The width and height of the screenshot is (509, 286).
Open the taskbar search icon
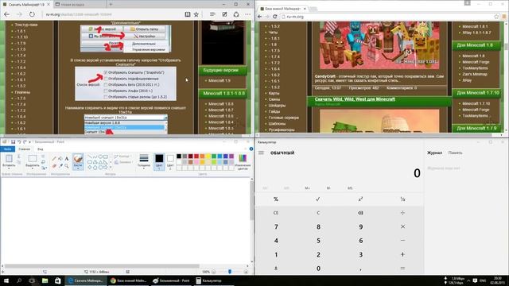click(x=19, y=280)
